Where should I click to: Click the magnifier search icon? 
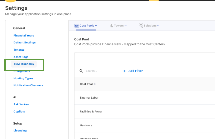tap(81, 71)
